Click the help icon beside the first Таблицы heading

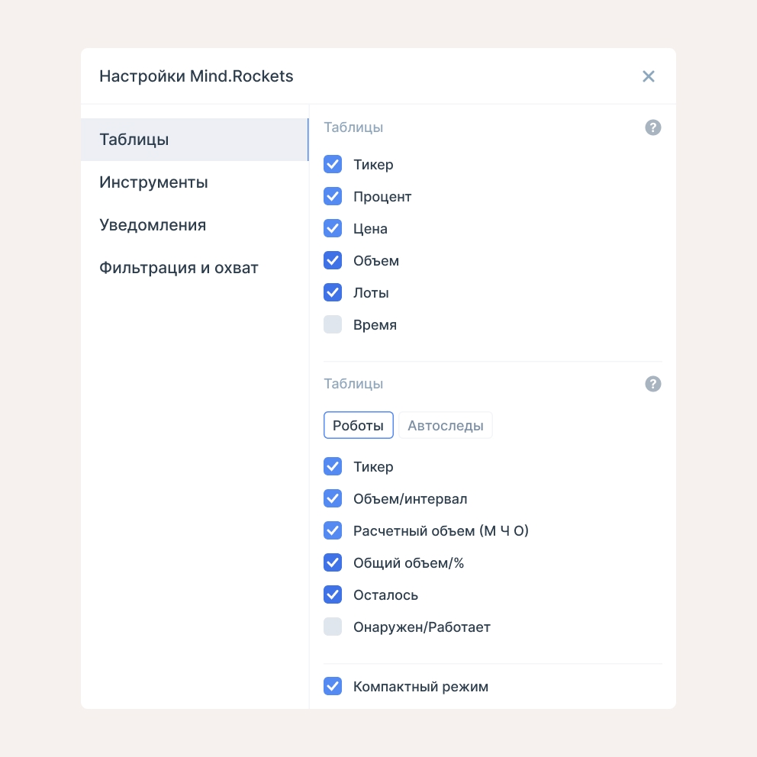tap(652, 127)
